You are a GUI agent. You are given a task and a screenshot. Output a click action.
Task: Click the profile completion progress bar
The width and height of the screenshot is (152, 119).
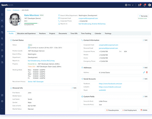coord(31,23)
